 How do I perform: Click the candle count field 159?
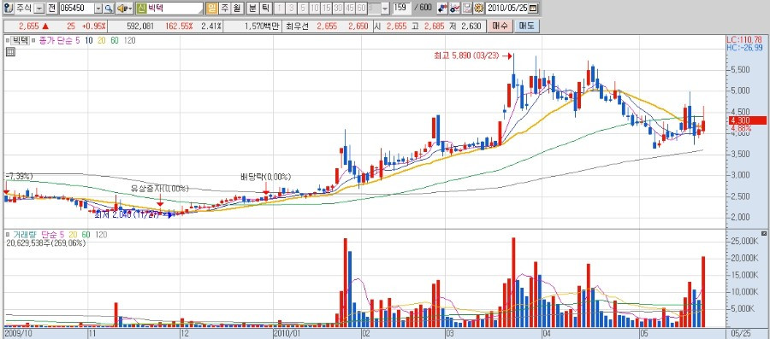(402, 8)
